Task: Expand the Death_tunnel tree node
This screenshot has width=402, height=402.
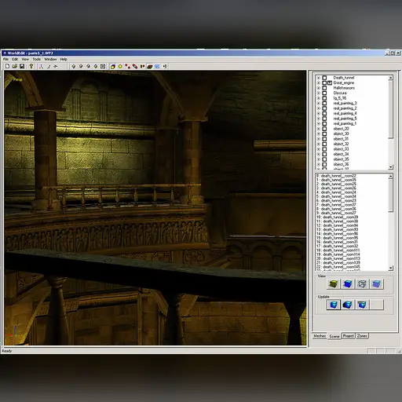Action: [319, 78]
